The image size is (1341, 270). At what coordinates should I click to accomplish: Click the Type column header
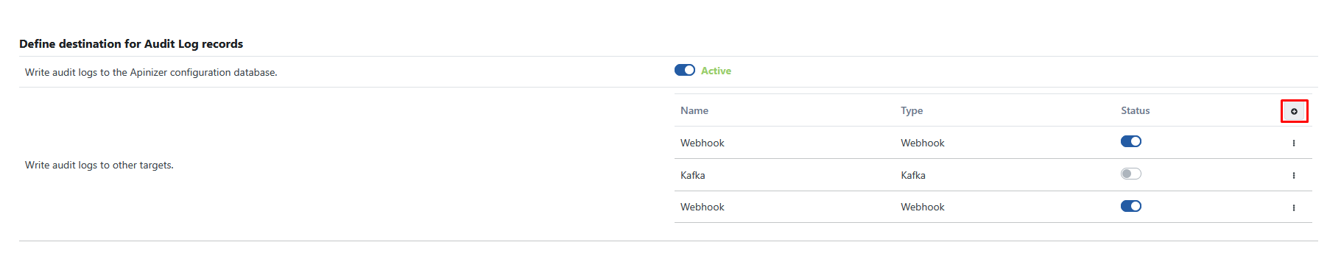[x=912, y=110]
